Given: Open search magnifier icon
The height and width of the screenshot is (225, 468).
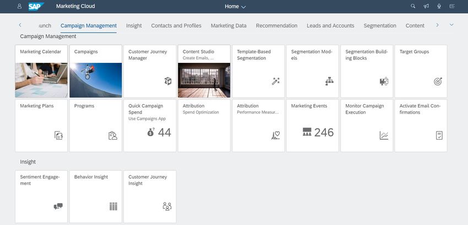Looking at the screenshot, I should point(413,6).
